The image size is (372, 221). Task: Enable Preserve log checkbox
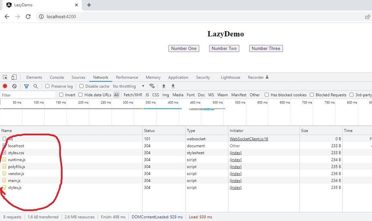tap(48, 86)
